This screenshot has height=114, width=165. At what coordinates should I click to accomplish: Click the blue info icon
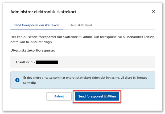click(x=18, y=80)
